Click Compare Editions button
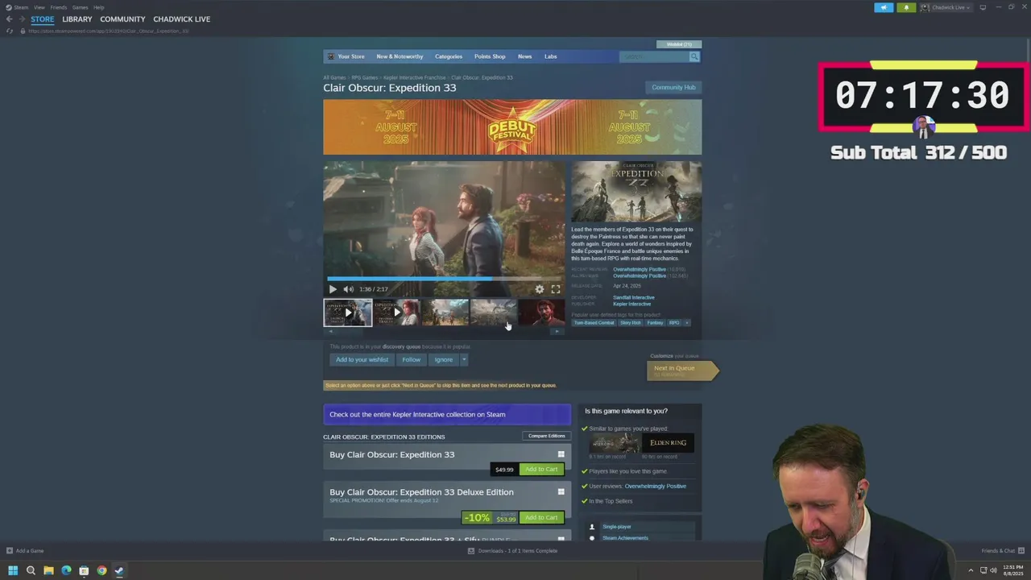The height and width of the screenshot is (580, 1031). (x=546, y=436)
